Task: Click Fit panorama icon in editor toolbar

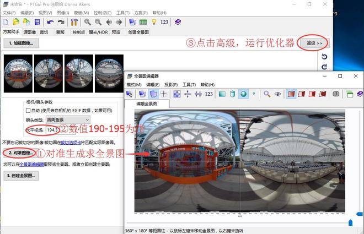Action: click(x=177, y=94)
